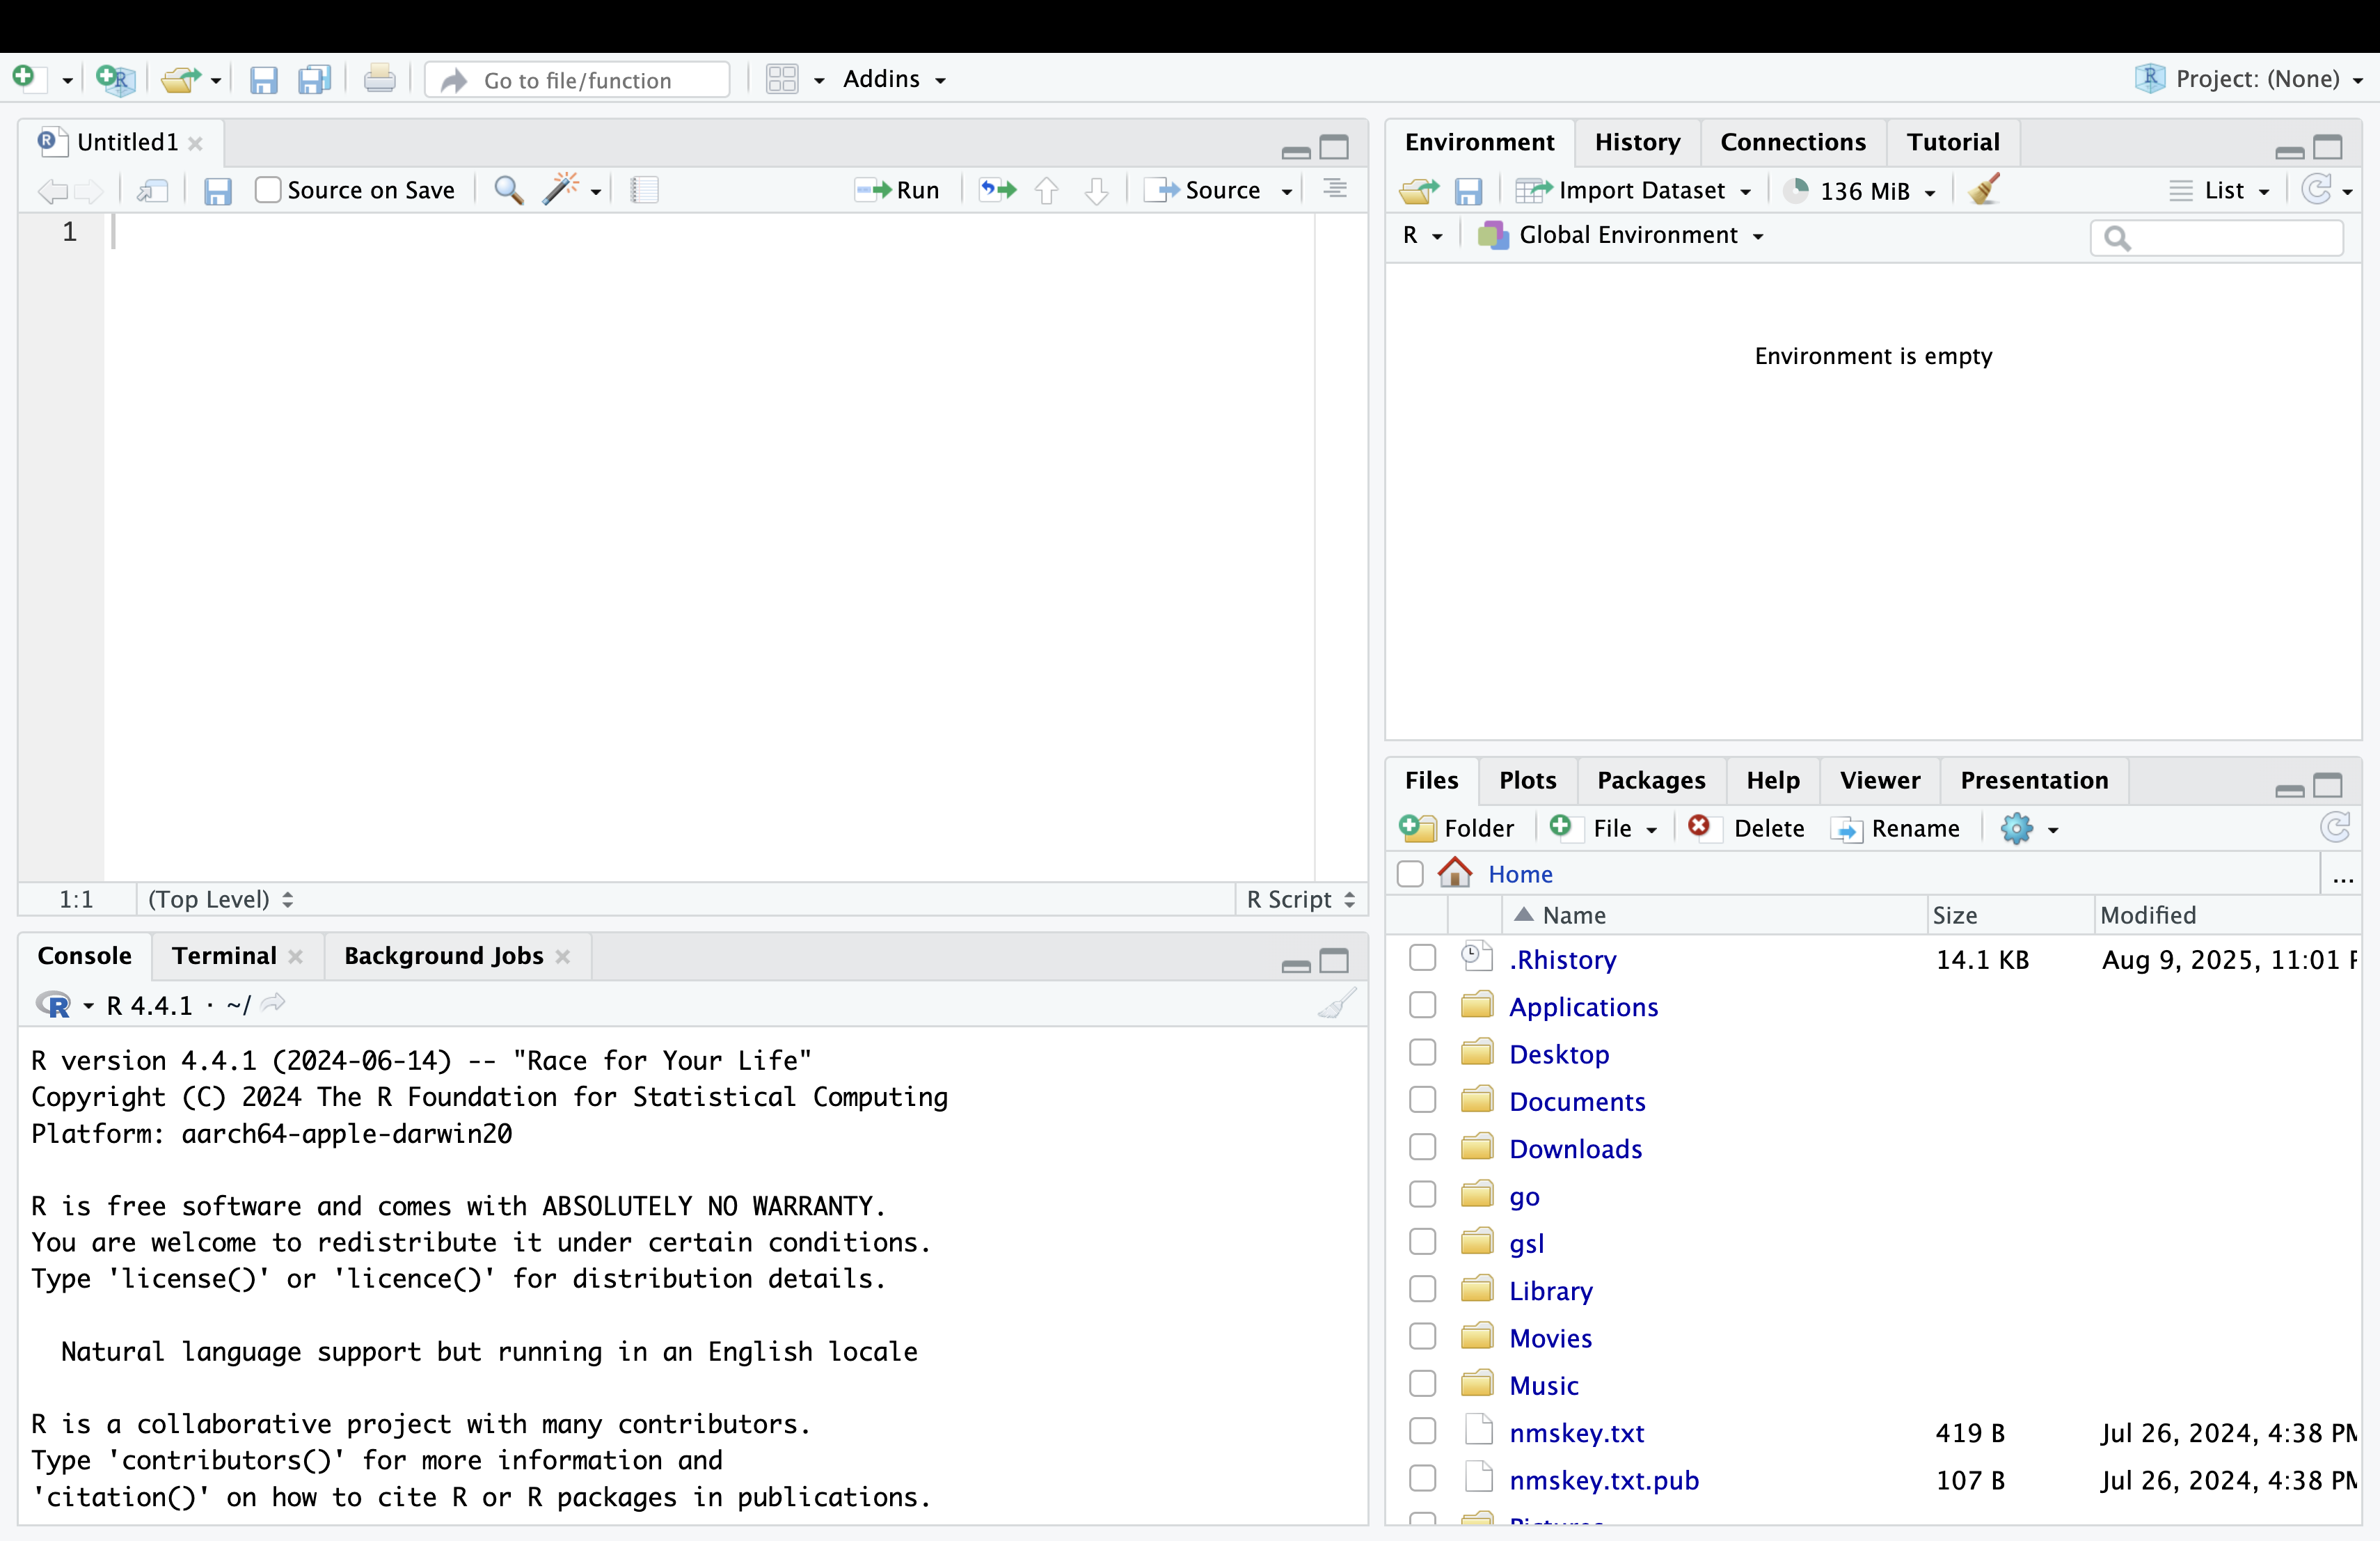
Task: Click the New File plus icon
Action: (x=24, y=78)
